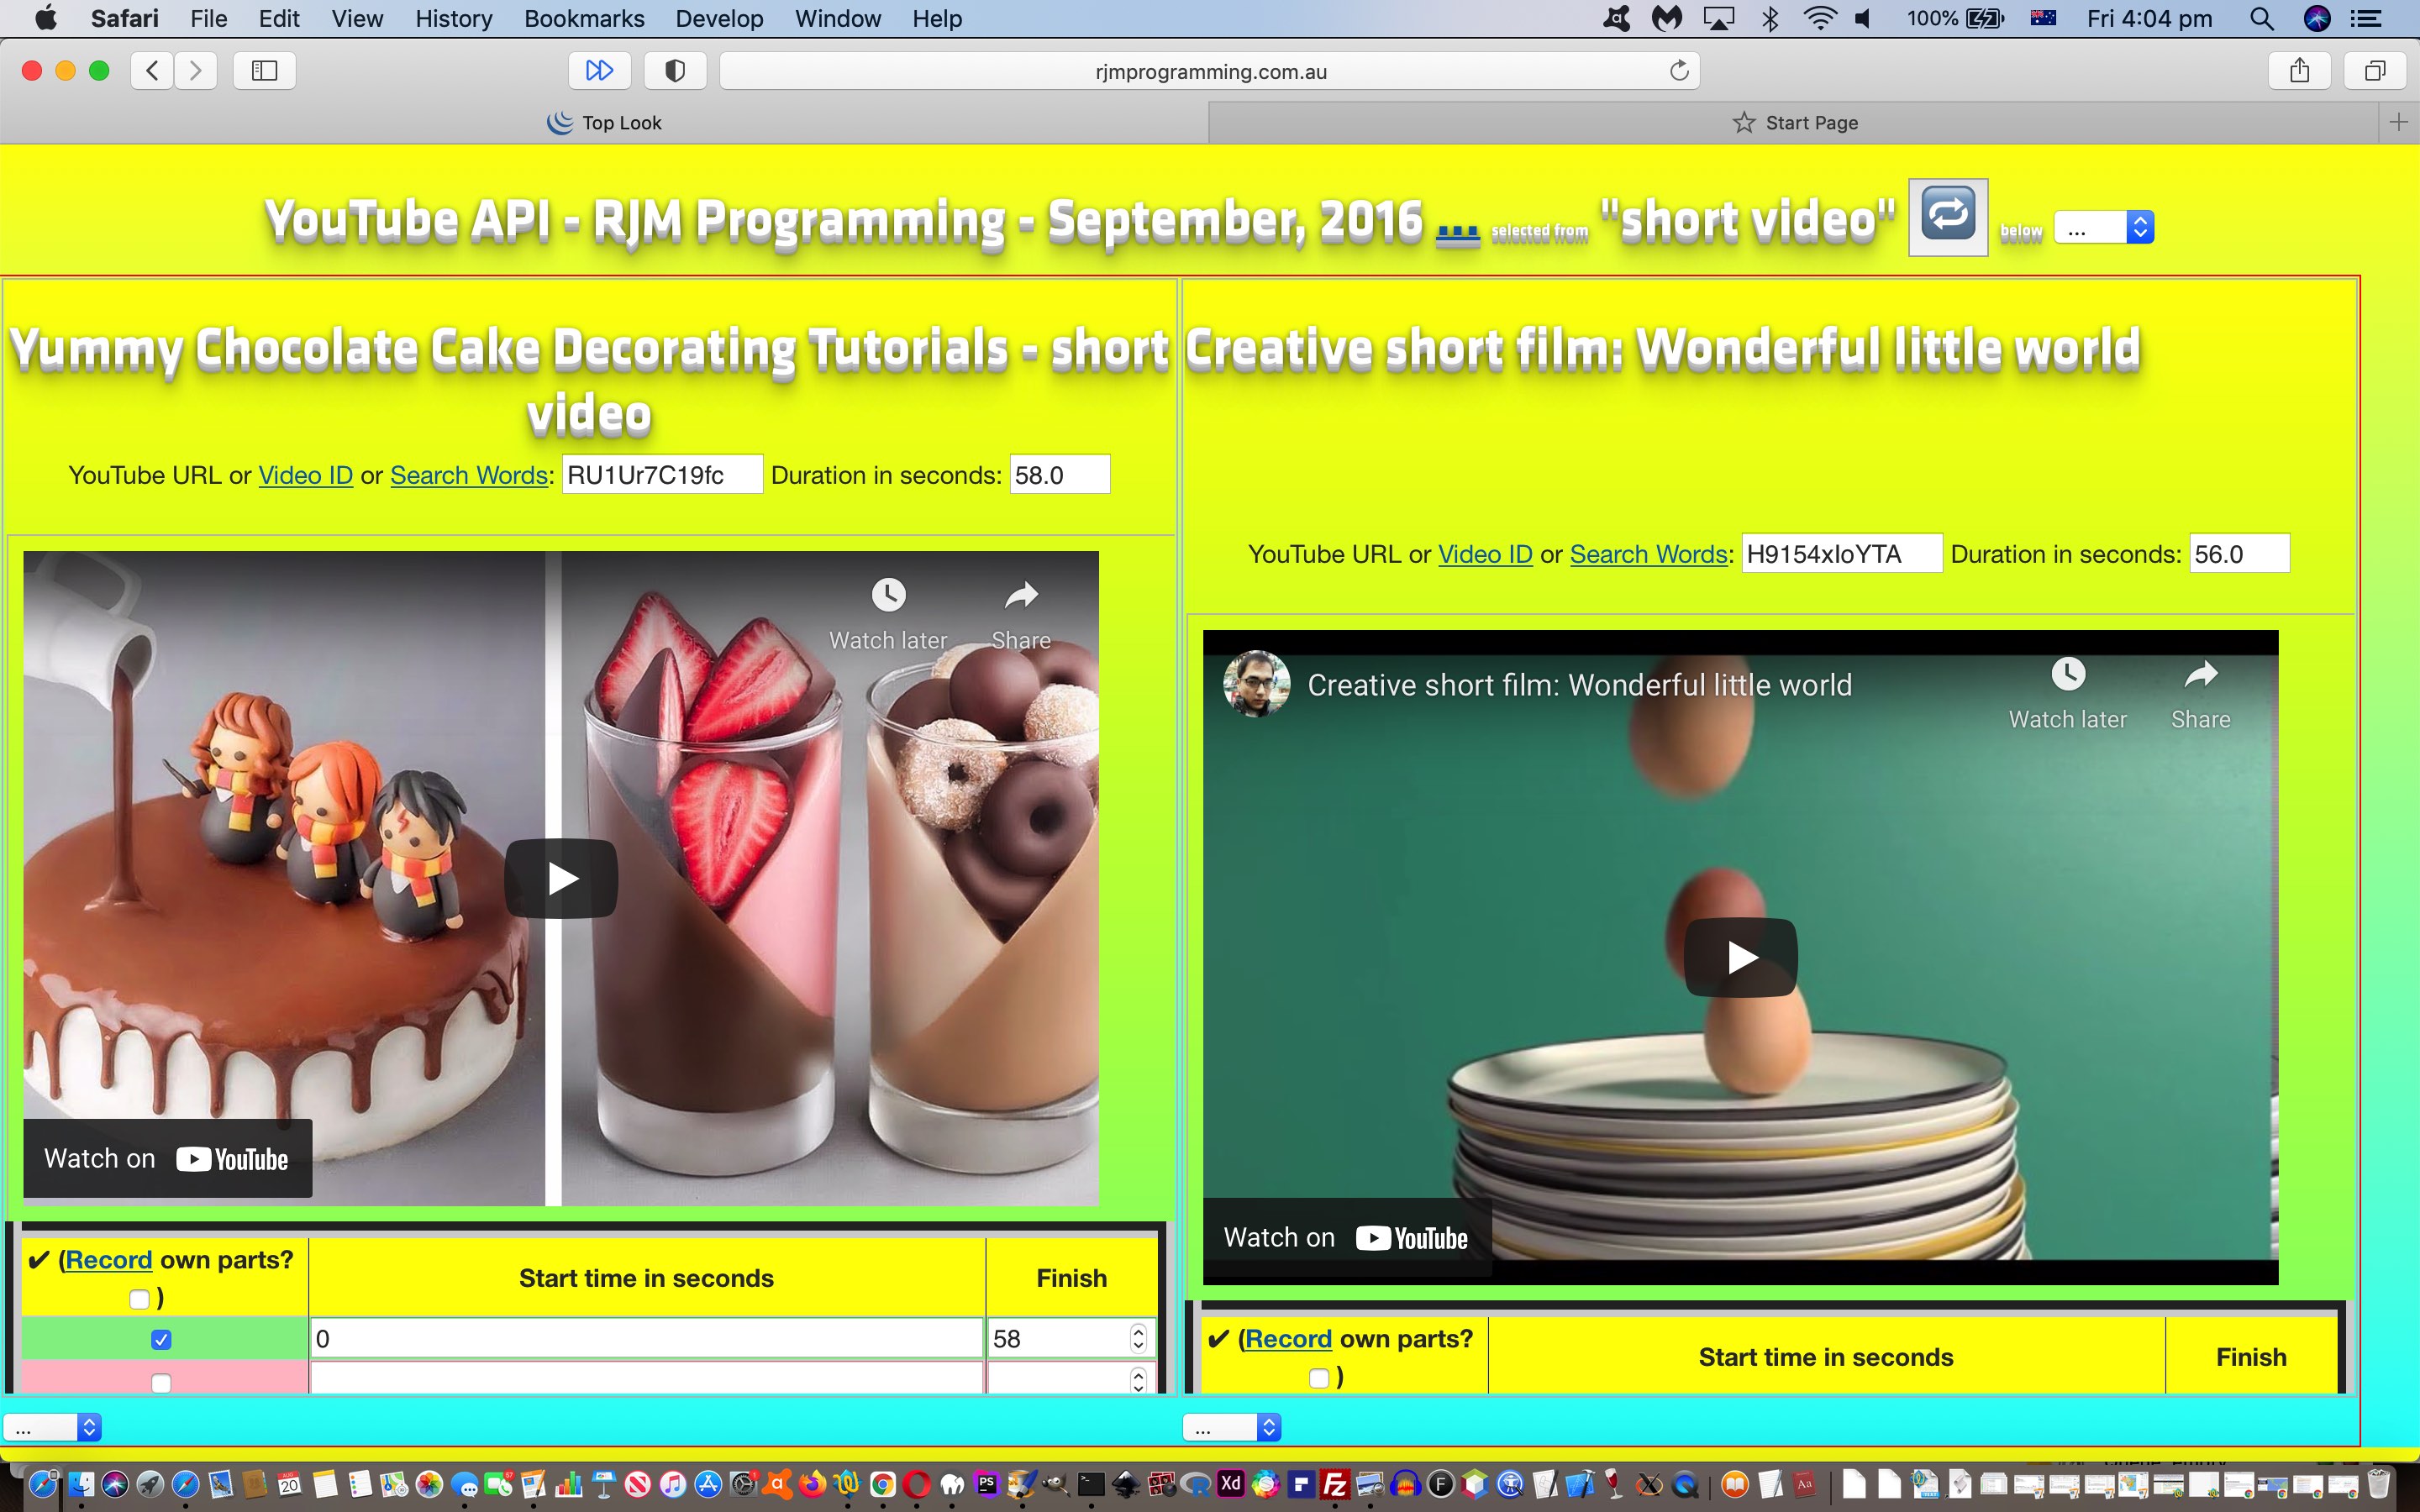The height and width of the screenshot is (1512, 2420).
Task: Play the chocolate cake video
Action: 561,879
